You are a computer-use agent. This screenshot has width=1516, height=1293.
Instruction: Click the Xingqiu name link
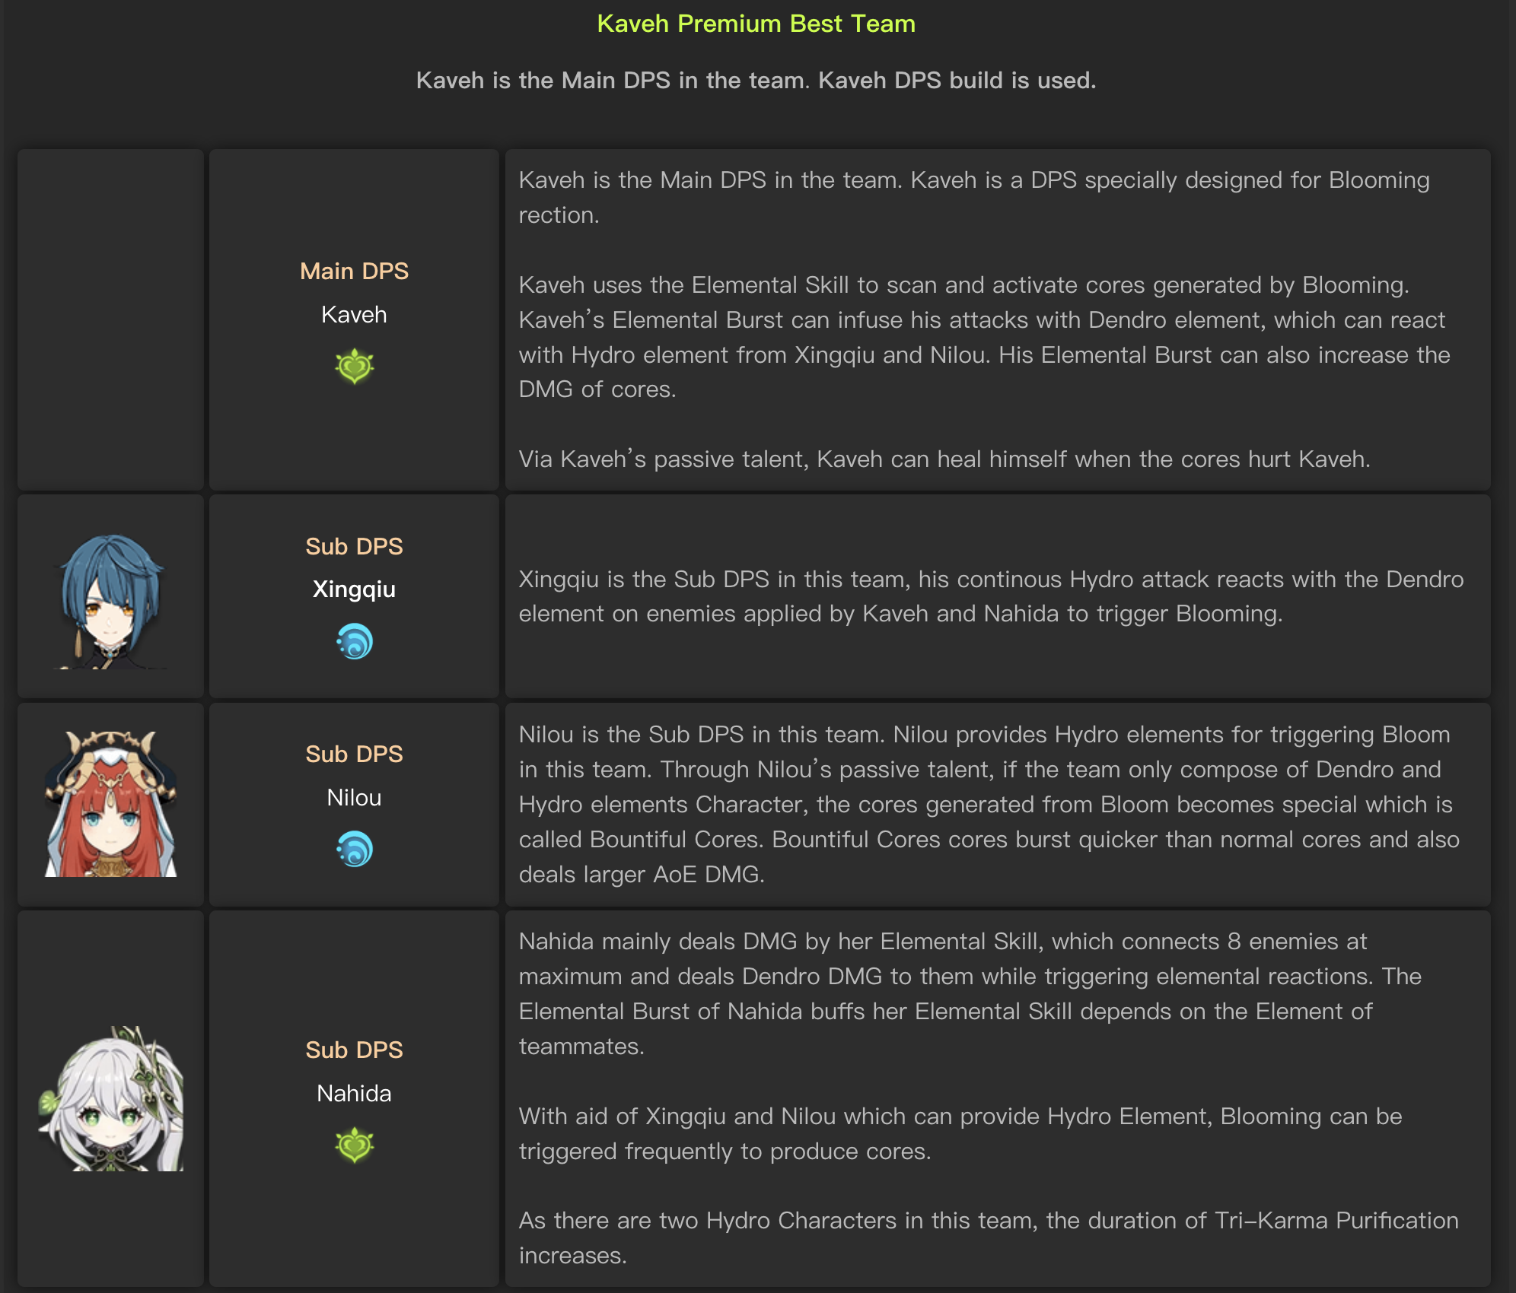coord(354,589)
